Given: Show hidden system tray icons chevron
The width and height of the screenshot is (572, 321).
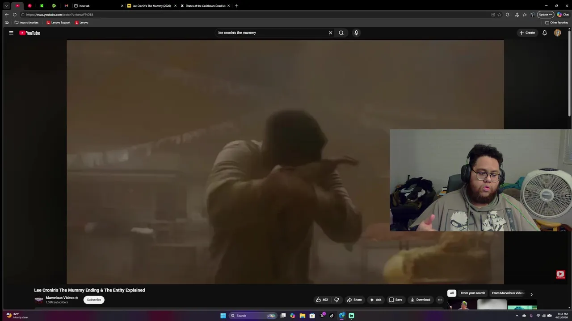Looking at the screenshot, I should click(x=517, y=316).
